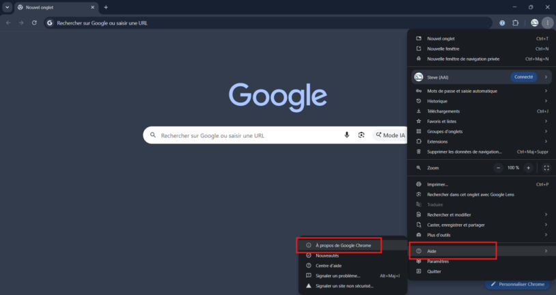Click the exit icon beside Quitter
Screen dimensions: 556x295
(419, 271)
